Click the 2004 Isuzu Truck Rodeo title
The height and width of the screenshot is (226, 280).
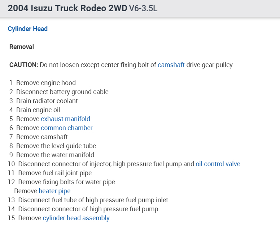[67, 9]
